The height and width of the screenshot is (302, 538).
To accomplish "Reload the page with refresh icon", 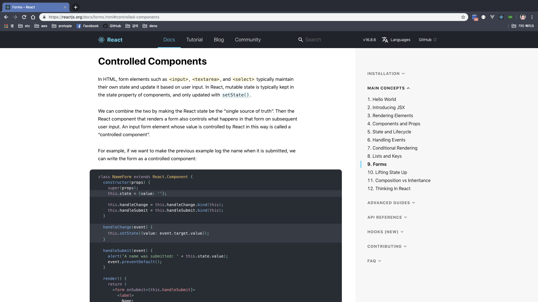I will [x=24, y=17].
